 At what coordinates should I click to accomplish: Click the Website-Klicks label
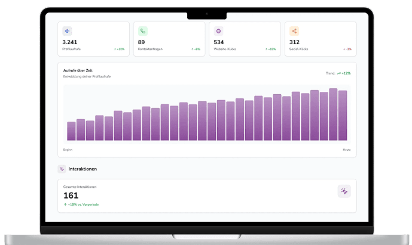225,49
